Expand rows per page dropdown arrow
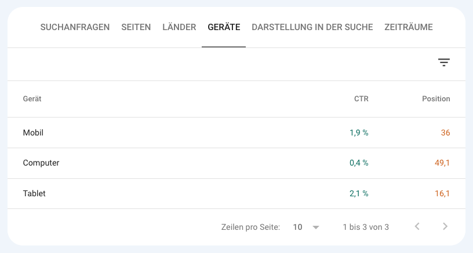 [x=316, y=228]
